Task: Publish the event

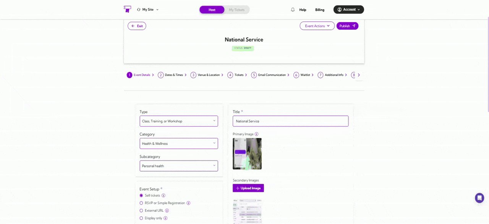Action: [347, 26]
